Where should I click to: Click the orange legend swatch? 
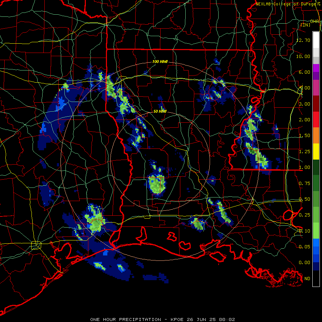[x=316, y=136]
